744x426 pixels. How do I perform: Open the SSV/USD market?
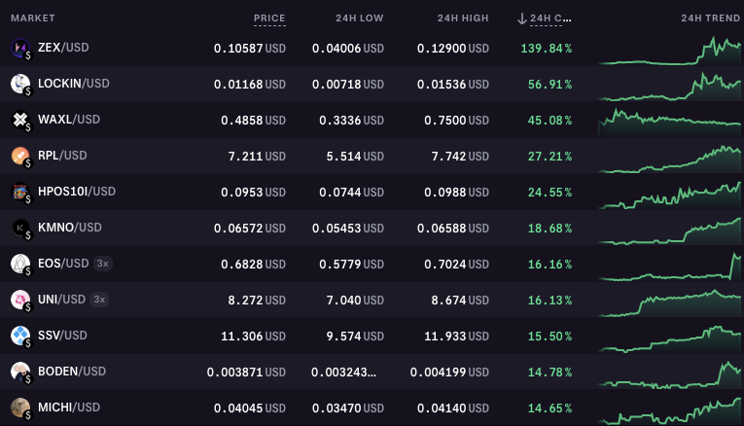click(x=62, y=336)
